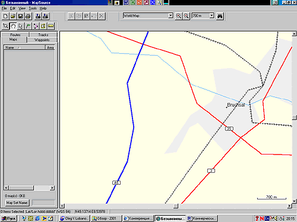The height and width of the screenshot is (222, 297).
Task: Expand the World Map dropdown
Action: (x=170, y=15)
